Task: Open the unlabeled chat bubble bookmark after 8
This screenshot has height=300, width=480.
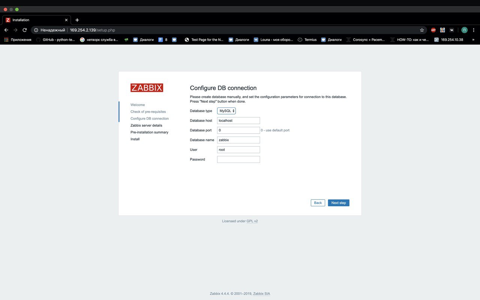Action: pyautogui.click(x=174, y=39)
